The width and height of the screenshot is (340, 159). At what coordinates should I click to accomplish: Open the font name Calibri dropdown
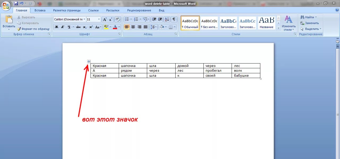pos(84,19)
